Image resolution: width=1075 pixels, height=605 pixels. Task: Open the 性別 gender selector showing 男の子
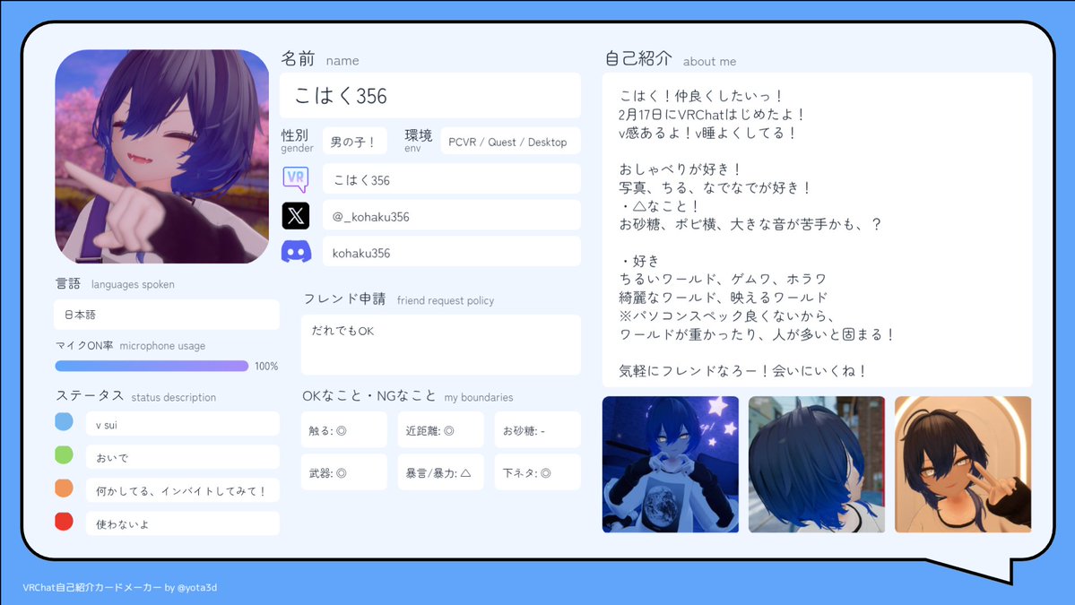(x=356, y=141)
